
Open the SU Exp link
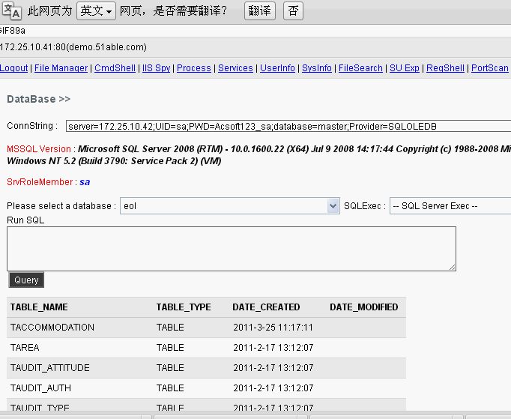tap(405, 67)
